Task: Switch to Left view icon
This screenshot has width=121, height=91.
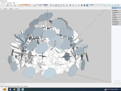Action: pyautogui.click(x=64, y=5)
